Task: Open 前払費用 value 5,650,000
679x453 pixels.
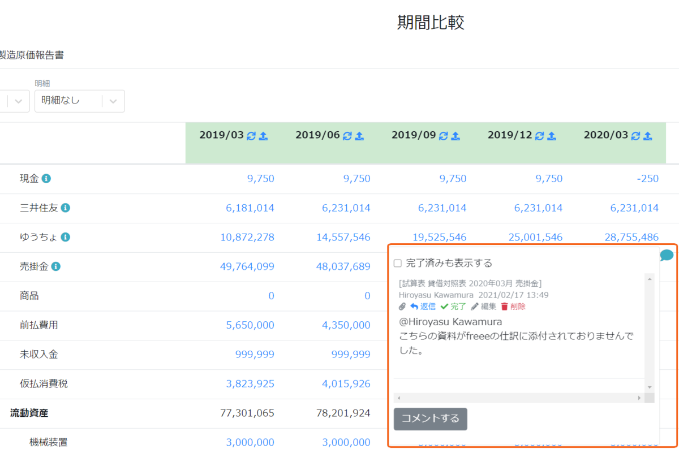Action: tap(250, 325)
